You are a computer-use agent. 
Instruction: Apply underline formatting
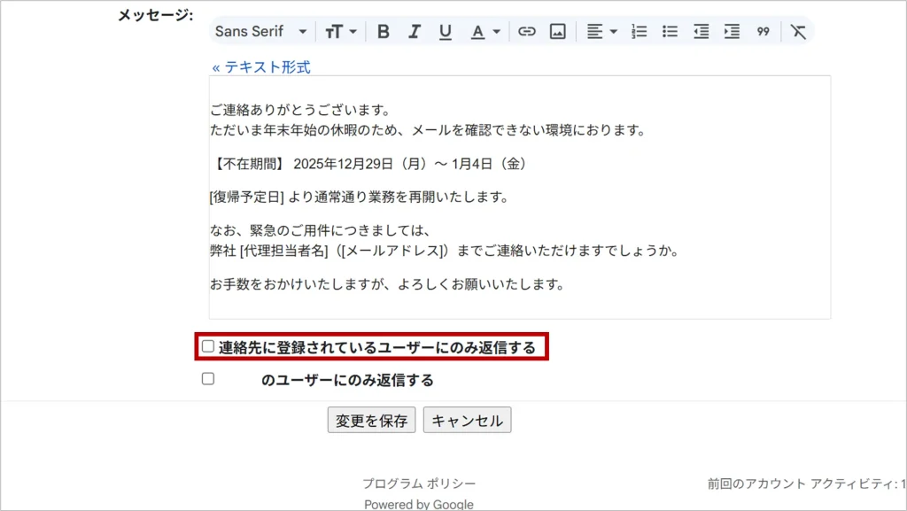point(445,32)
